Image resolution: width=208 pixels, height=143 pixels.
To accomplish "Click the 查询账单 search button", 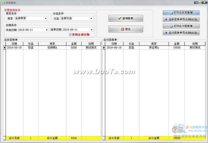I will coord(126,18).
